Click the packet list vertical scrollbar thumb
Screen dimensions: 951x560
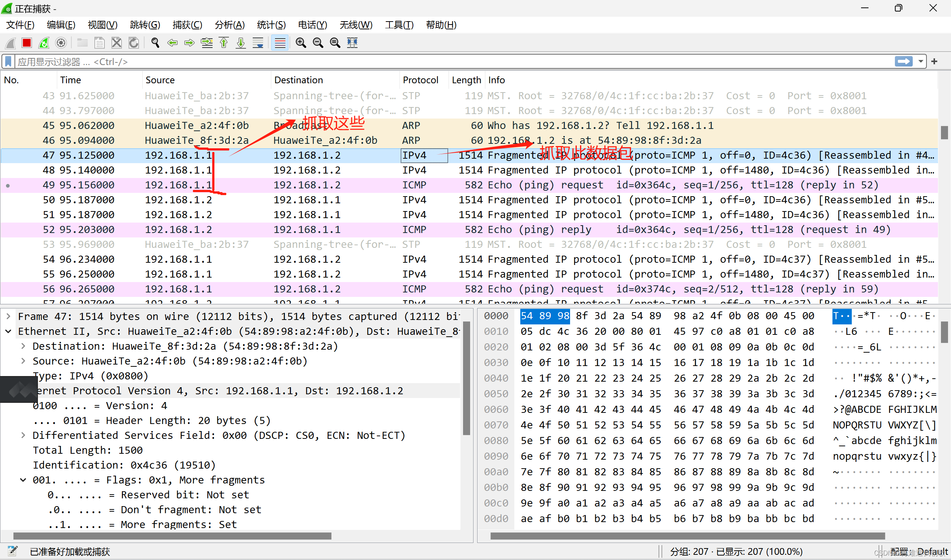click(944, 132)
